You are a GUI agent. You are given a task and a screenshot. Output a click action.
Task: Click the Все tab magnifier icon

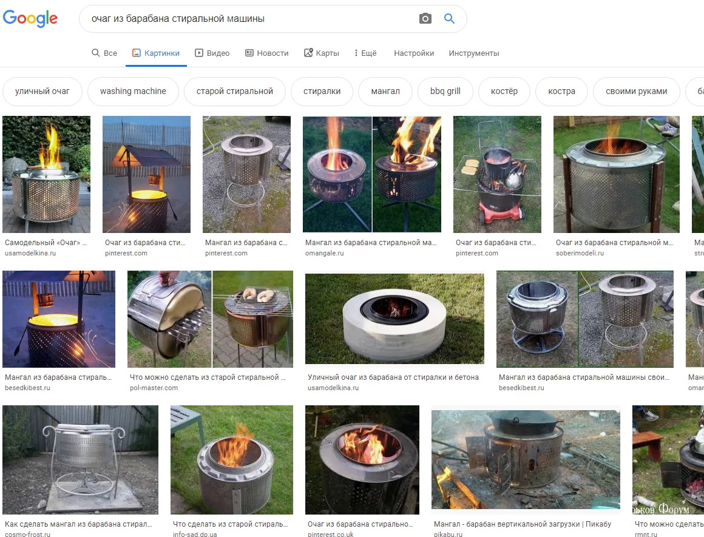[x=96, y=53]
